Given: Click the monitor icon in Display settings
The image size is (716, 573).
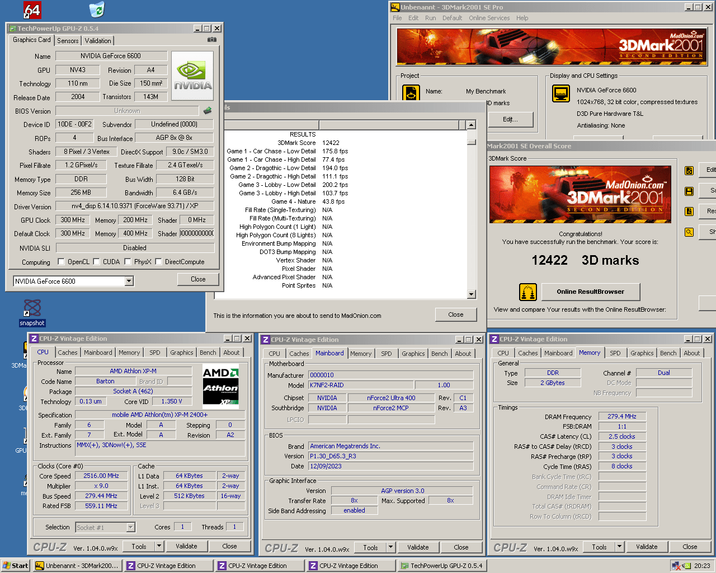Looking at the screenshot, I should coord(561,93).
